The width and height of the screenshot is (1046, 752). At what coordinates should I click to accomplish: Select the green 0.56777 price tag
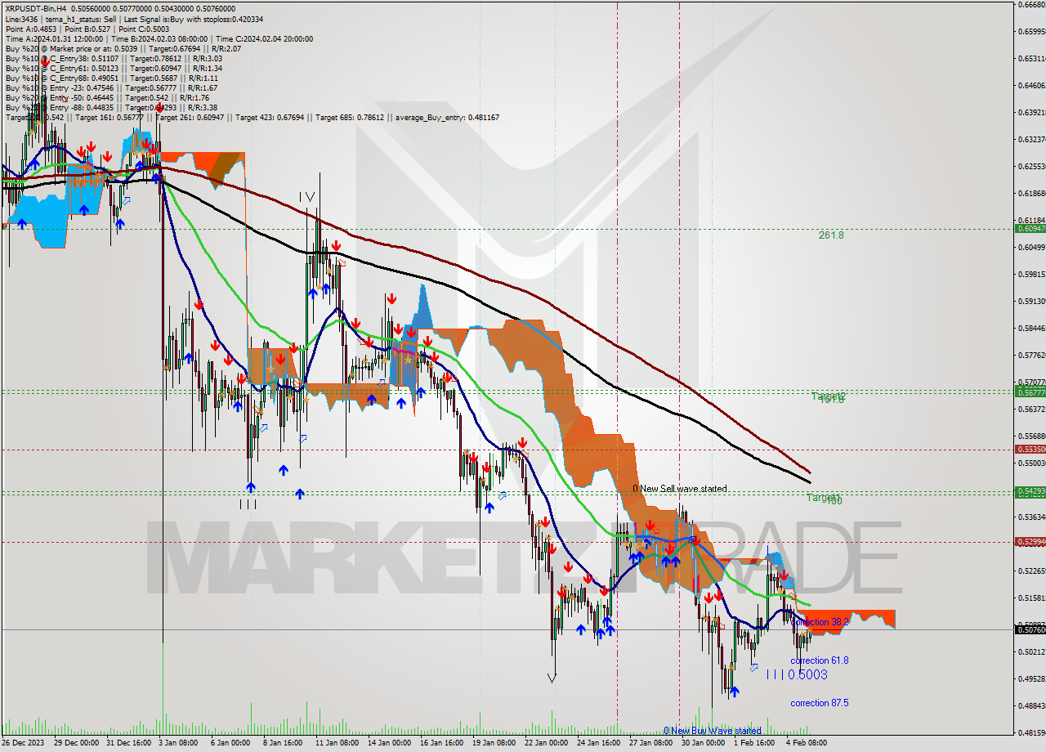click(1030, 392)
